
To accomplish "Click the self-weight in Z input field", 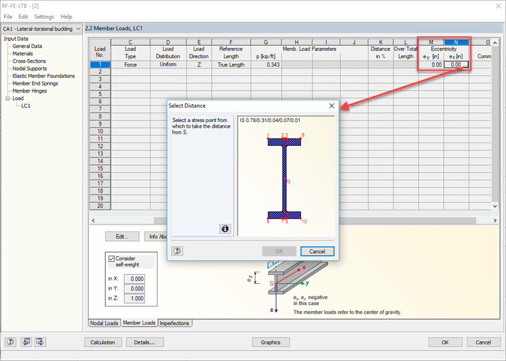I will (134, 298).
